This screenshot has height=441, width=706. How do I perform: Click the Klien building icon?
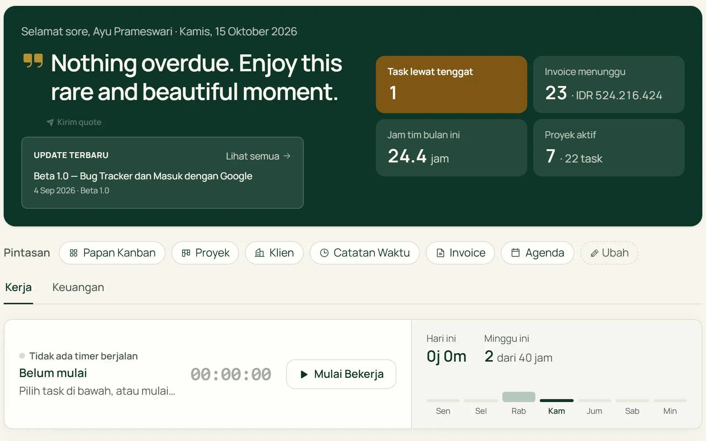[x=260, y=253]
